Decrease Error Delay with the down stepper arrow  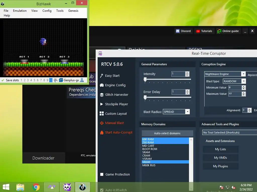187,93
